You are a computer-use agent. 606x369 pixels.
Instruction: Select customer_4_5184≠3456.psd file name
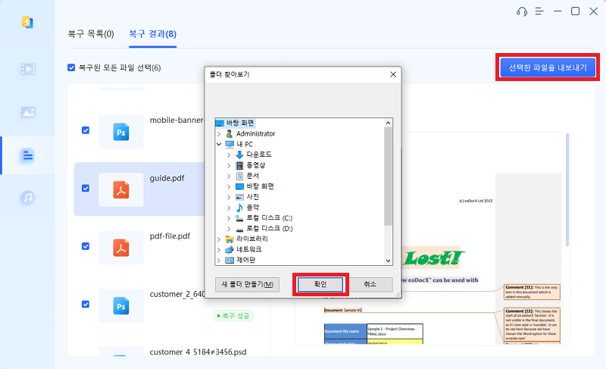(198, 352)
